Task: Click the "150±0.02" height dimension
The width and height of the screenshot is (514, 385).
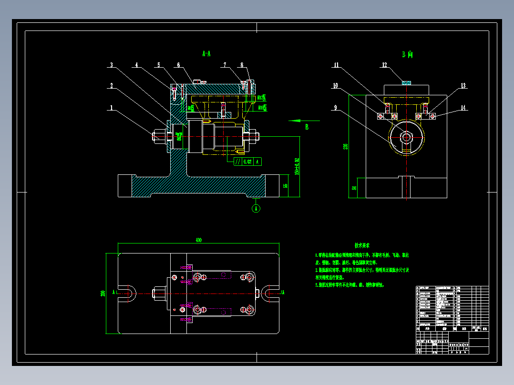Action: click(297, 166)
